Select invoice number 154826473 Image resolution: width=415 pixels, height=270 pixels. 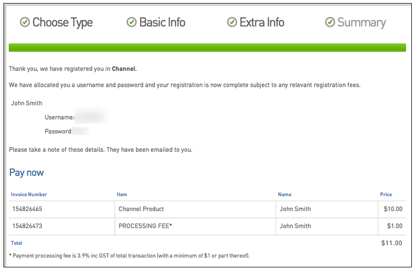(27, 226)
